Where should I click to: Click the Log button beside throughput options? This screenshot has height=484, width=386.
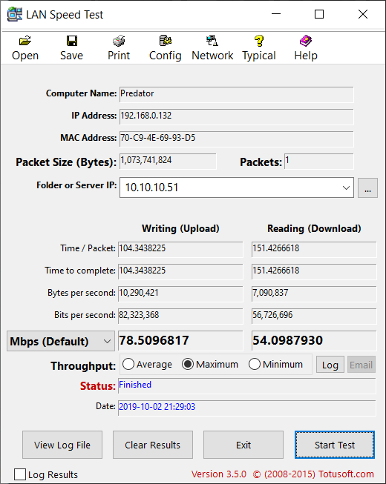330,365
